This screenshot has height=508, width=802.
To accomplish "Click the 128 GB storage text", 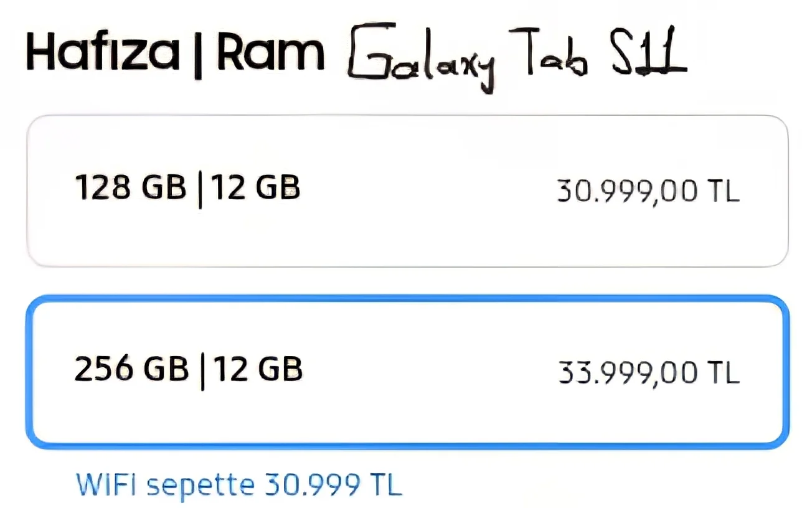I will pos(131,187).
